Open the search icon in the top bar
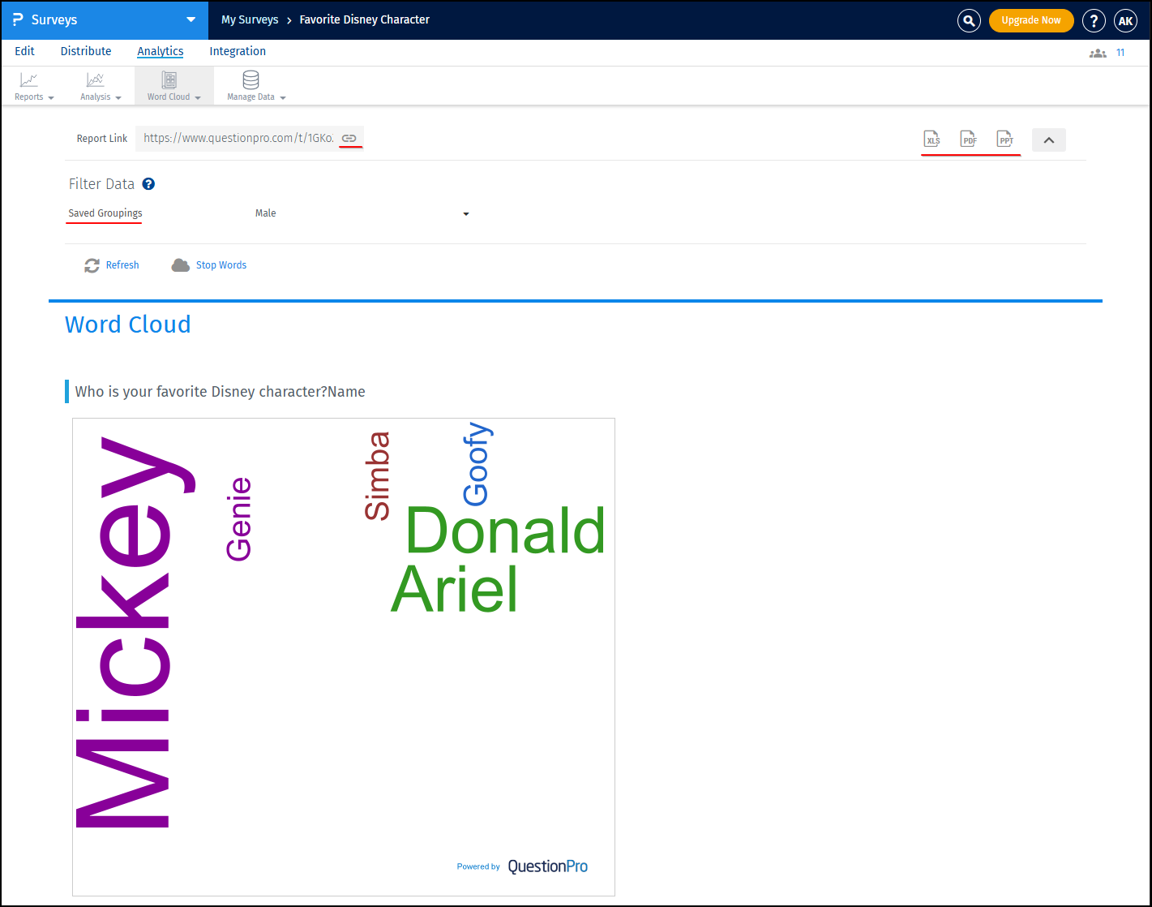 tap(969, 20)
